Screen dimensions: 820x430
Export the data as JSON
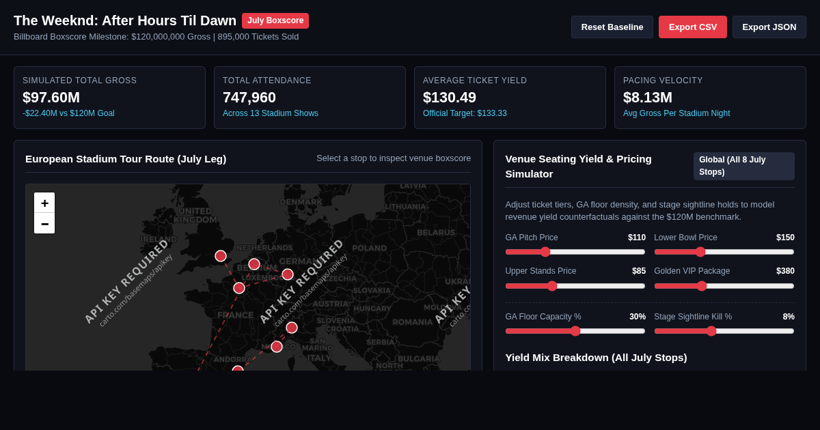click(x=769, y=27)
